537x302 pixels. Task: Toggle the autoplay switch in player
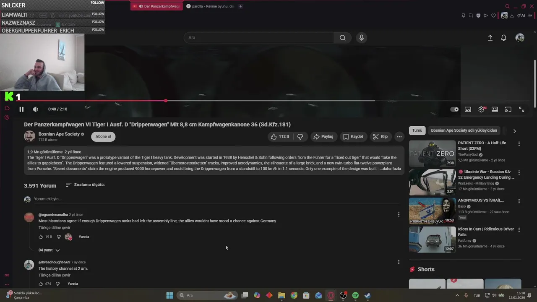pyautogui.click(x=454, y=109)
